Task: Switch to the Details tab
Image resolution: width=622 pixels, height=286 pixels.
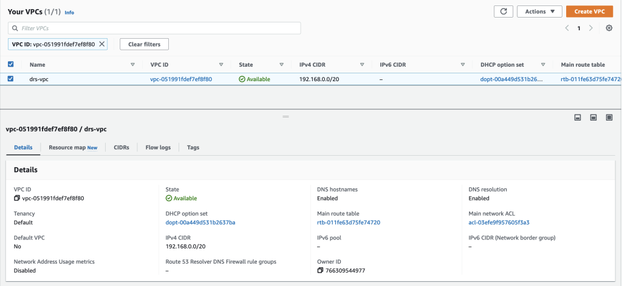Action: click(x=23, y=147)
